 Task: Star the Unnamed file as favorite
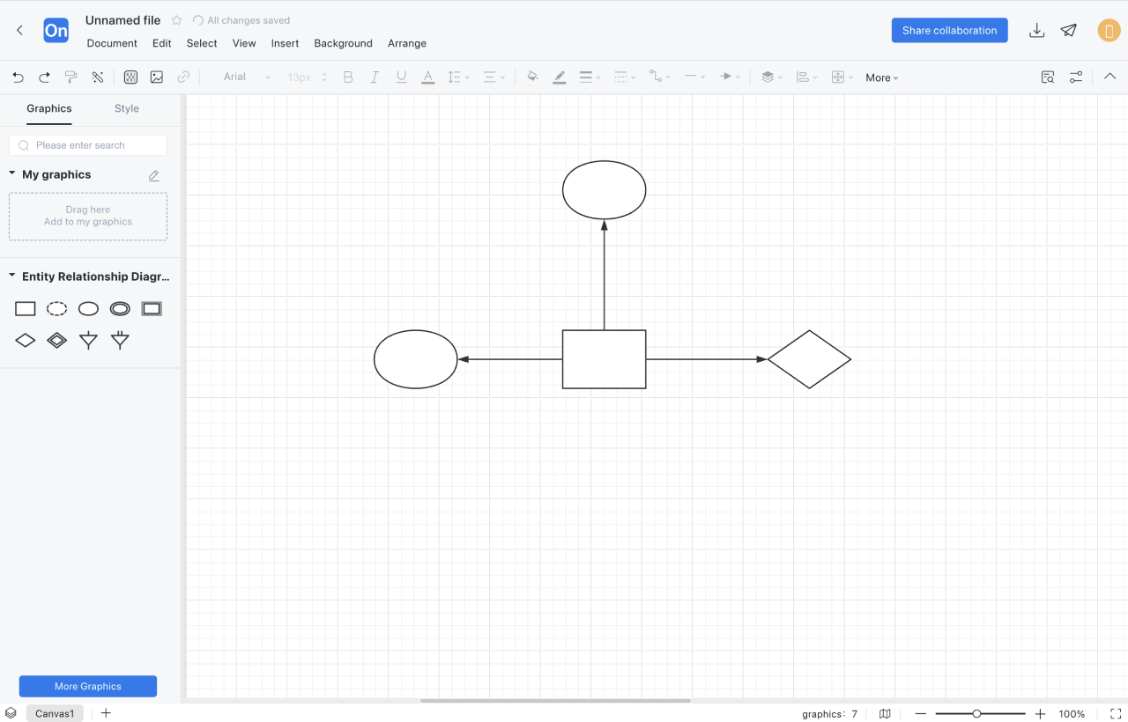[x=176, y=20]
